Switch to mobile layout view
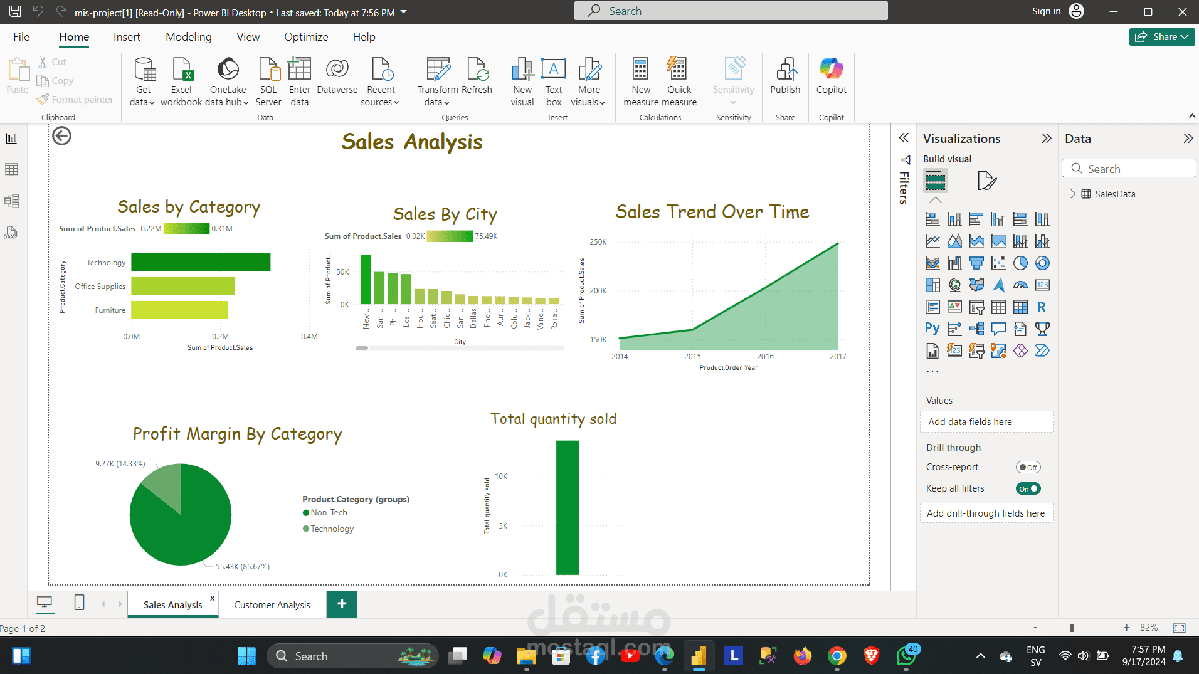 pos(79,603)
